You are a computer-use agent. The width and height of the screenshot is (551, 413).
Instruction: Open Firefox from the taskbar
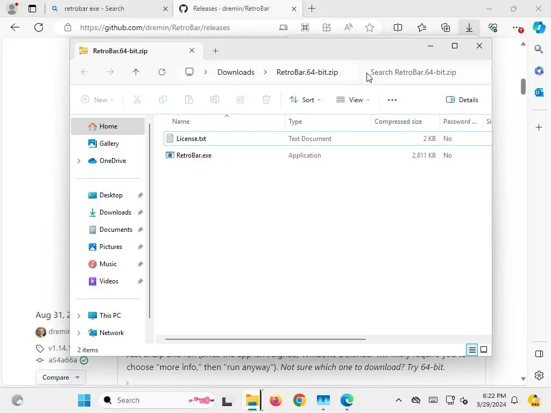275,400
